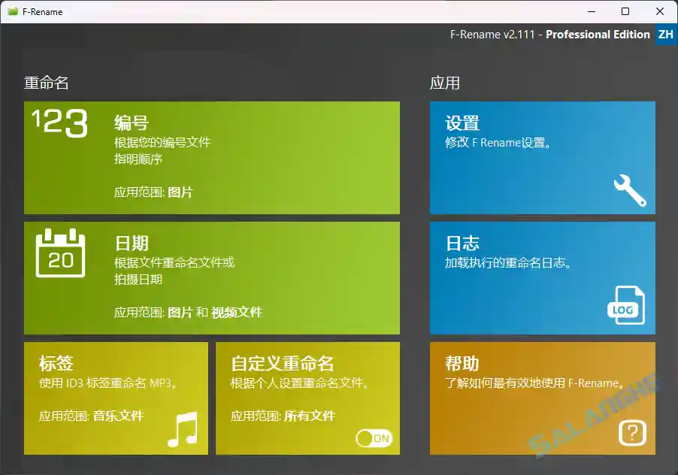Click the calendar icon on the 日期 tile
Viewport: 678px width, 475px height.
[x=60, y=253]
